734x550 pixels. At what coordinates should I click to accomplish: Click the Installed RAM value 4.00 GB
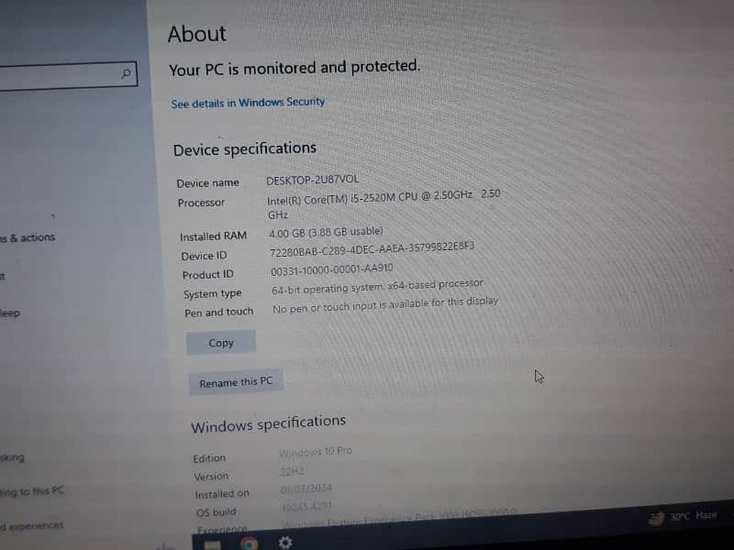[326, 232]
